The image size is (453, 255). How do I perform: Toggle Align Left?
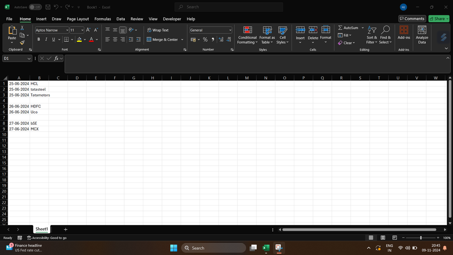point(107,39)
